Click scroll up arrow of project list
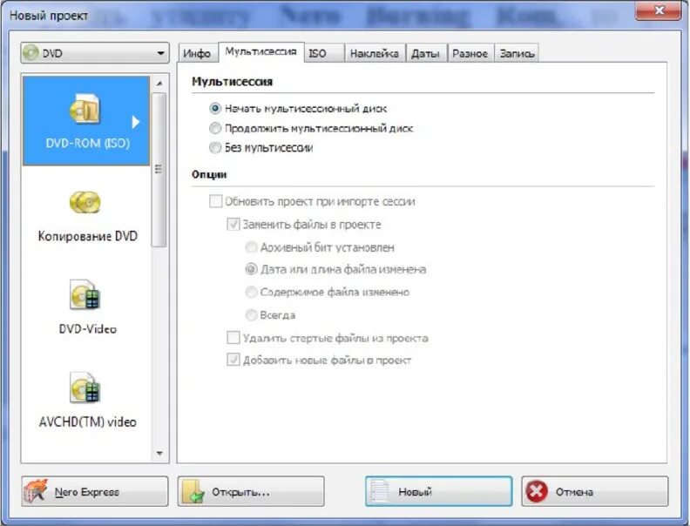Image resolution: width=690 pixels, height=526 pixels. pos(159,83)
